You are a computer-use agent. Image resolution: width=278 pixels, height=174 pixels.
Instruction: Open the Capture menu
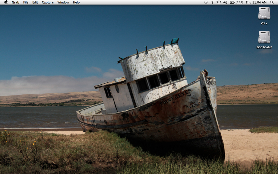pyautogui.click(x=48, y=2)
